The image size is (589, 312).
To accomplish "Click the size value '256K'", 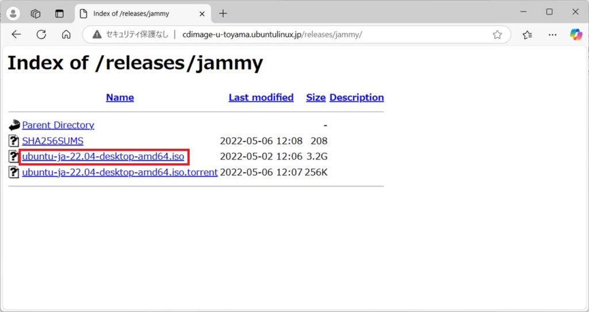I will (x=316, y=172).
